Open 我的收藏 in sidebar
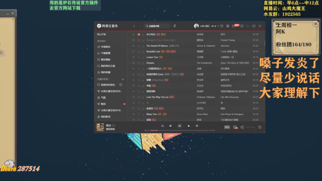The height and width of the screenshot is (181, 322). [x=104, y=72]
